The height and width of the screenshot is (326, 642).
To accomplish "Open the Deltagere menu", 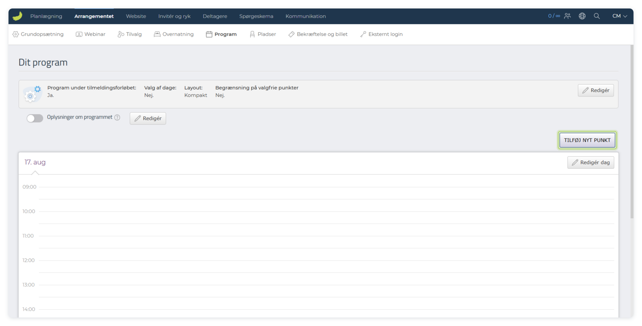I will tap(215, 16).
